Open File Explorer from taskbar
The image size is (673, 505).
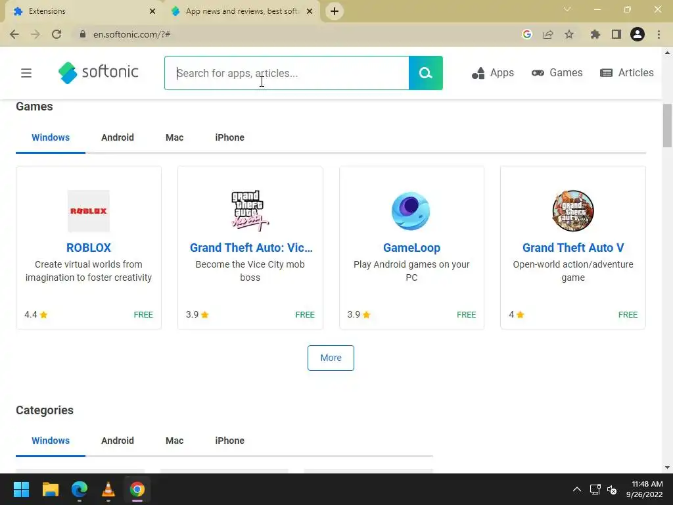click(x=50, y=489)
